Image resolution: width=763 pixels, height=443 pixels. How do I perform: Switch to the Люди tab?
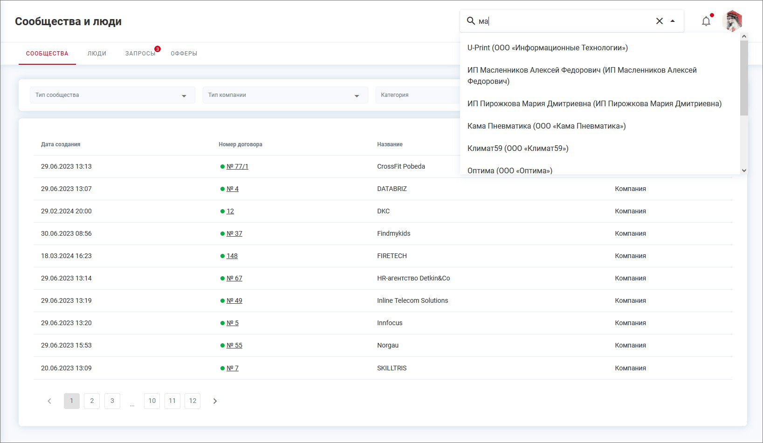coord(97,54)
